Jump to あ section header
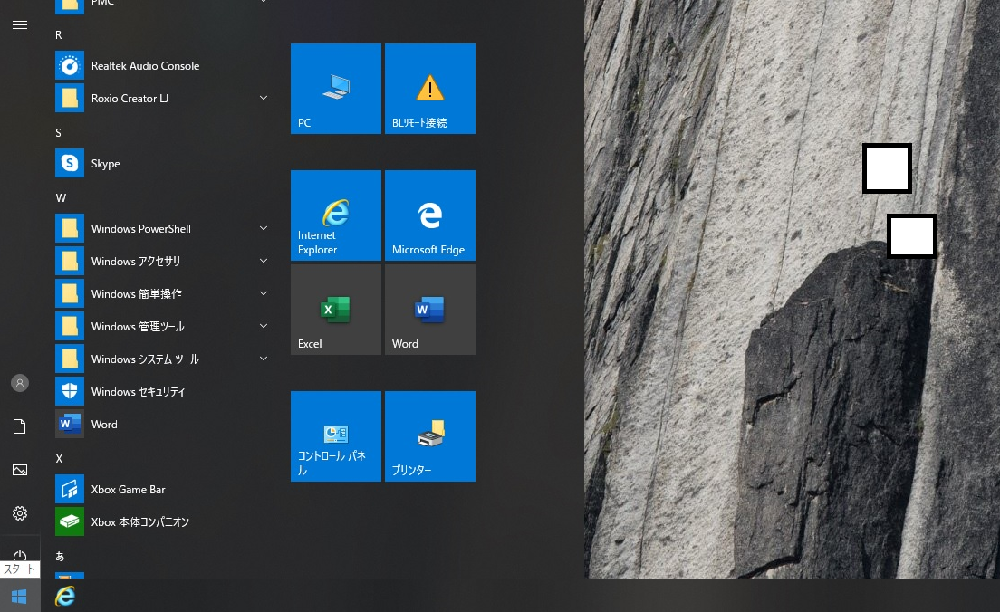This screenshot has width=1000, height=612. [60, 557]
